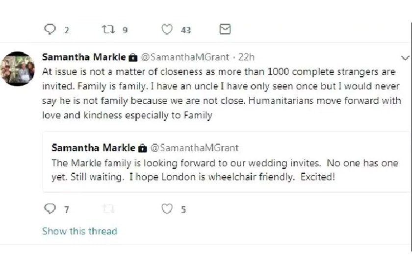The image size is (412, 274).
Task: Reply to Samantha Markle's tweet with 7 replies
Action: point(50,209)
